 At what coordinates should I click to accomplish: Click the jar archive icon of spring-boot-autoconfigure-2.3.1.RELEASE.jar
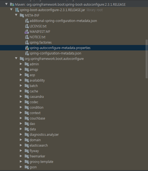click(x=17, y=10)
